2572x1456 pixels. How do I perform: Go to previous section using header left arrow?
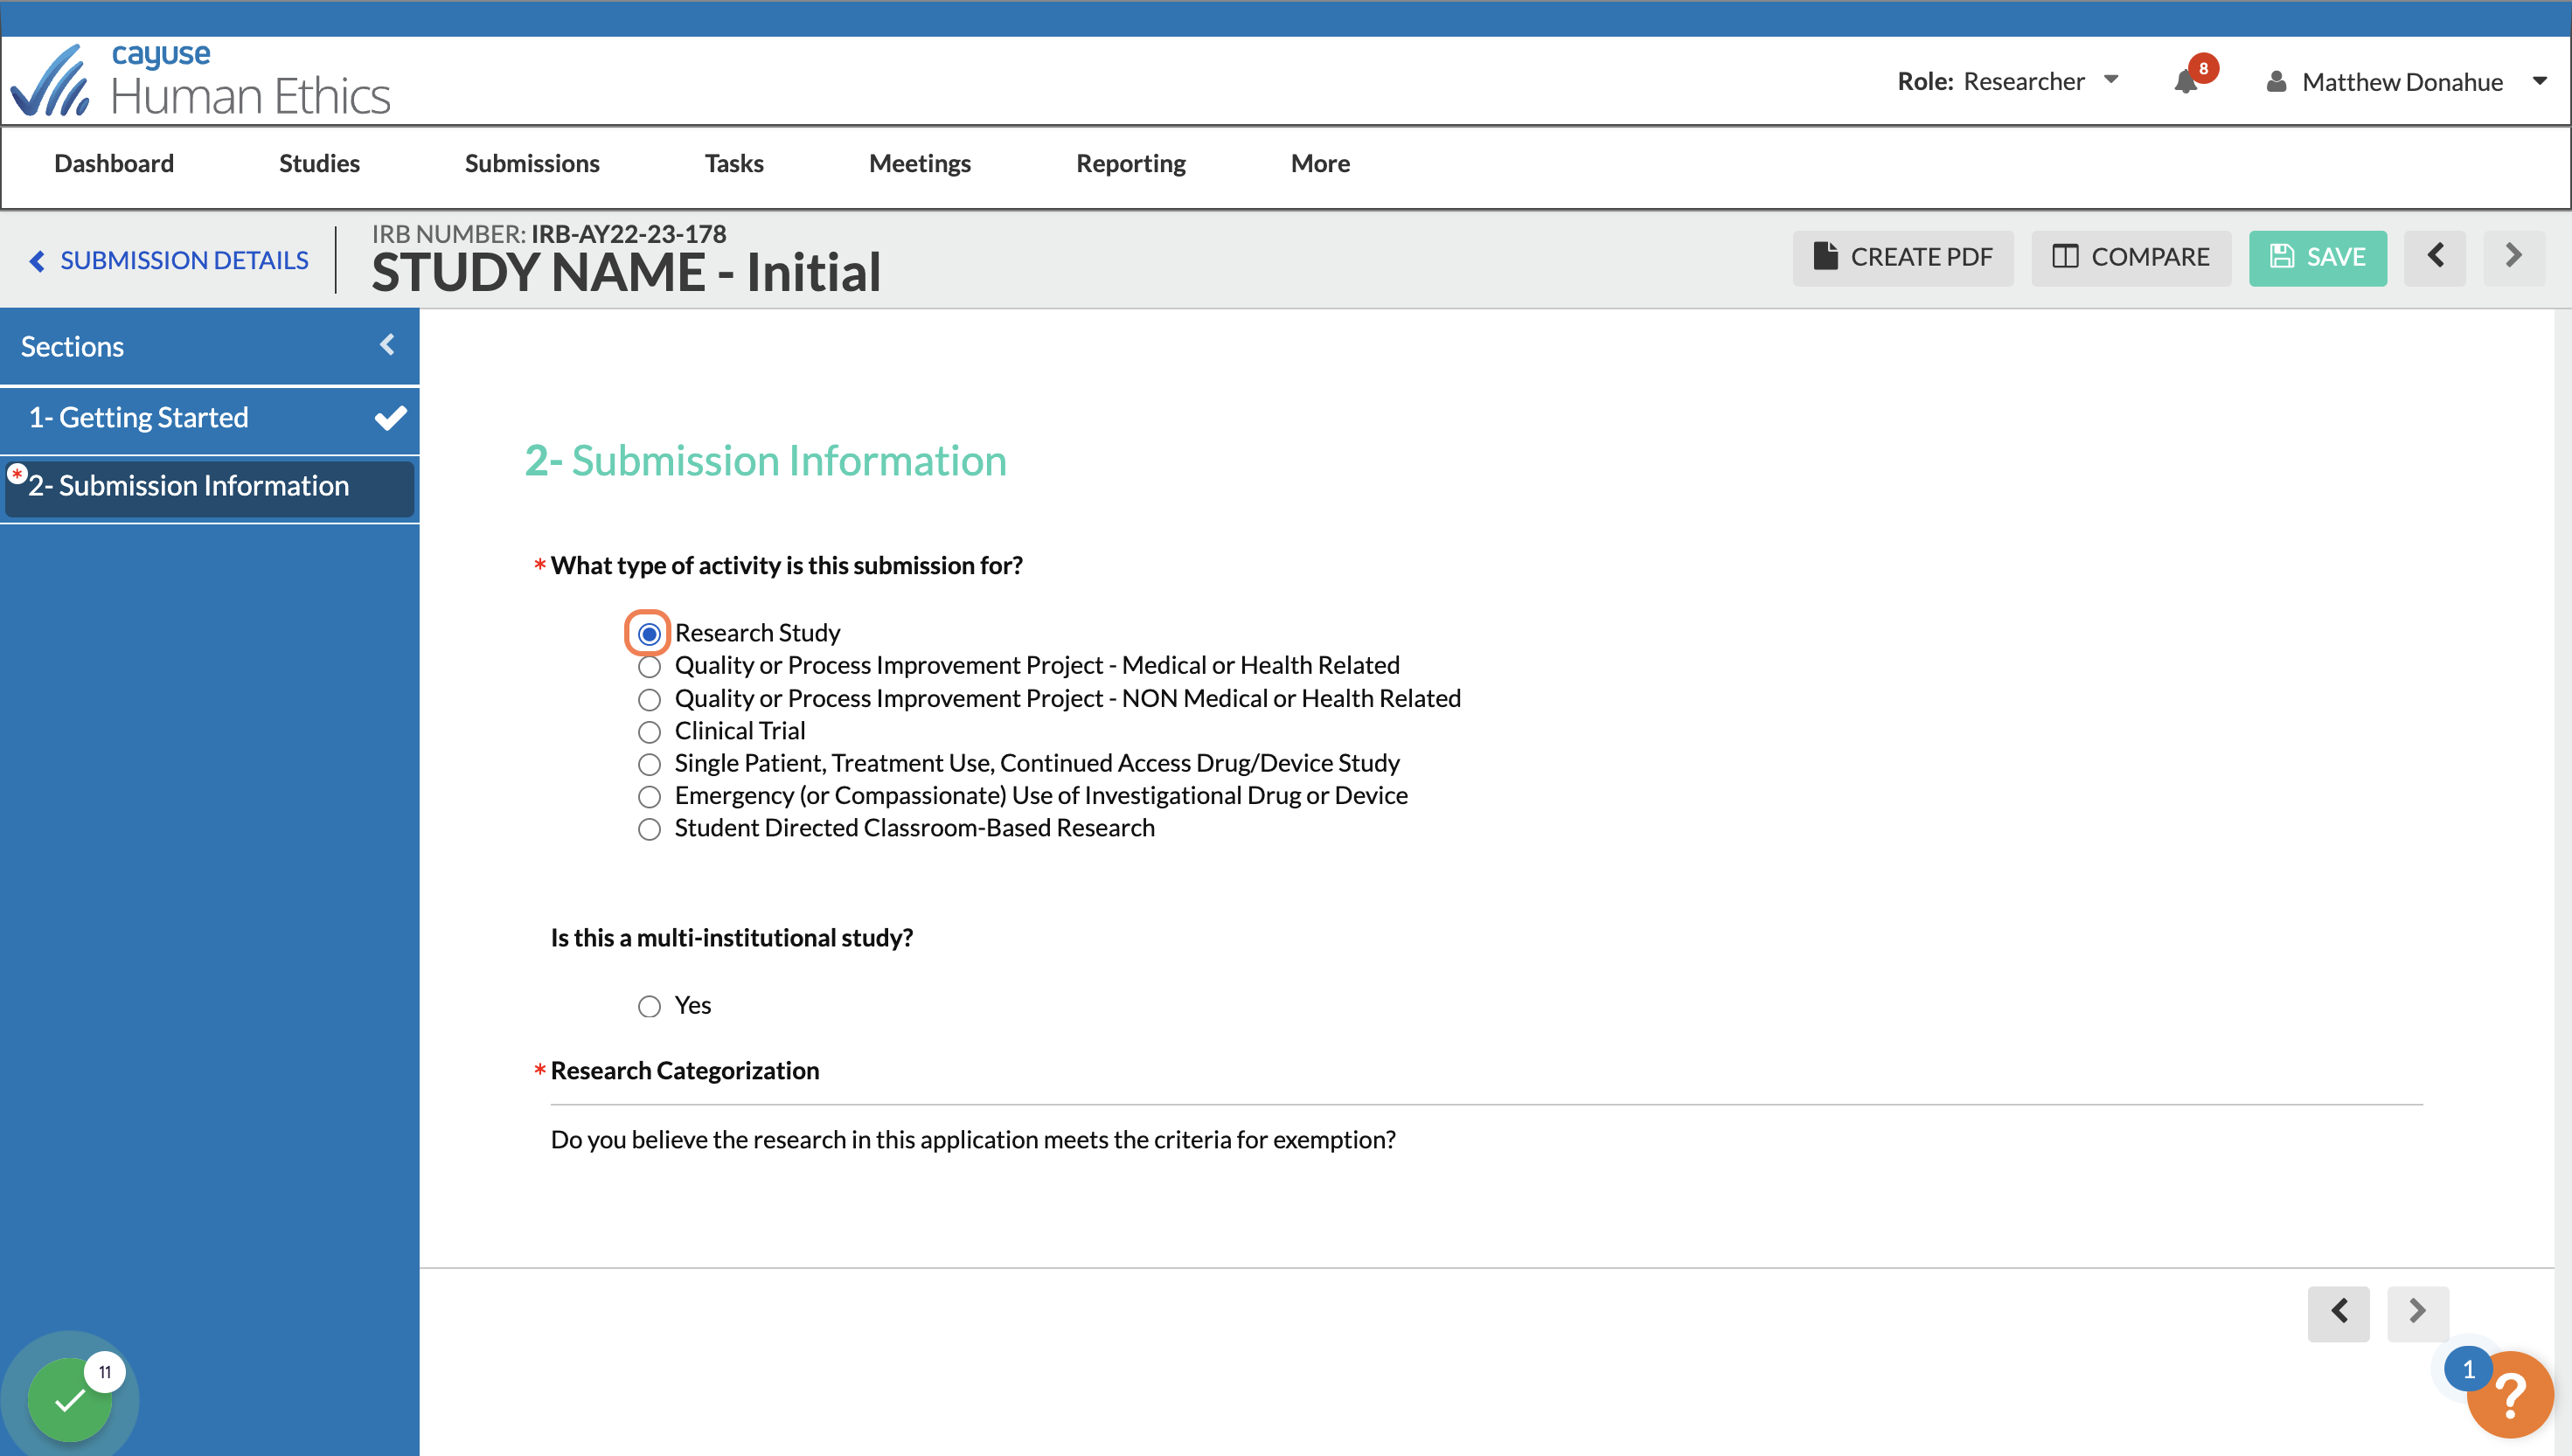[x=2435, y=257]
